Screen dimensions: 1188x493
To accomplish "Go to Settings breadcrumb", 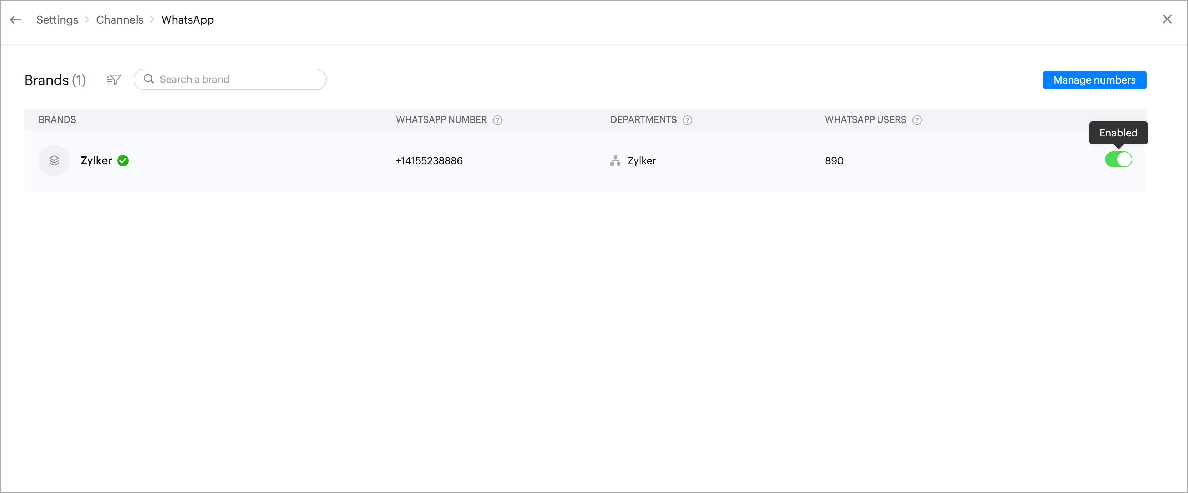I will (x=57, y=20).
